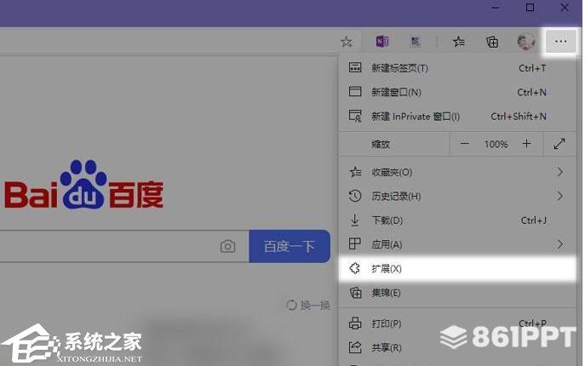Add this page to favorites star
Screen dimensions: 585x366
tap(347, 42)
